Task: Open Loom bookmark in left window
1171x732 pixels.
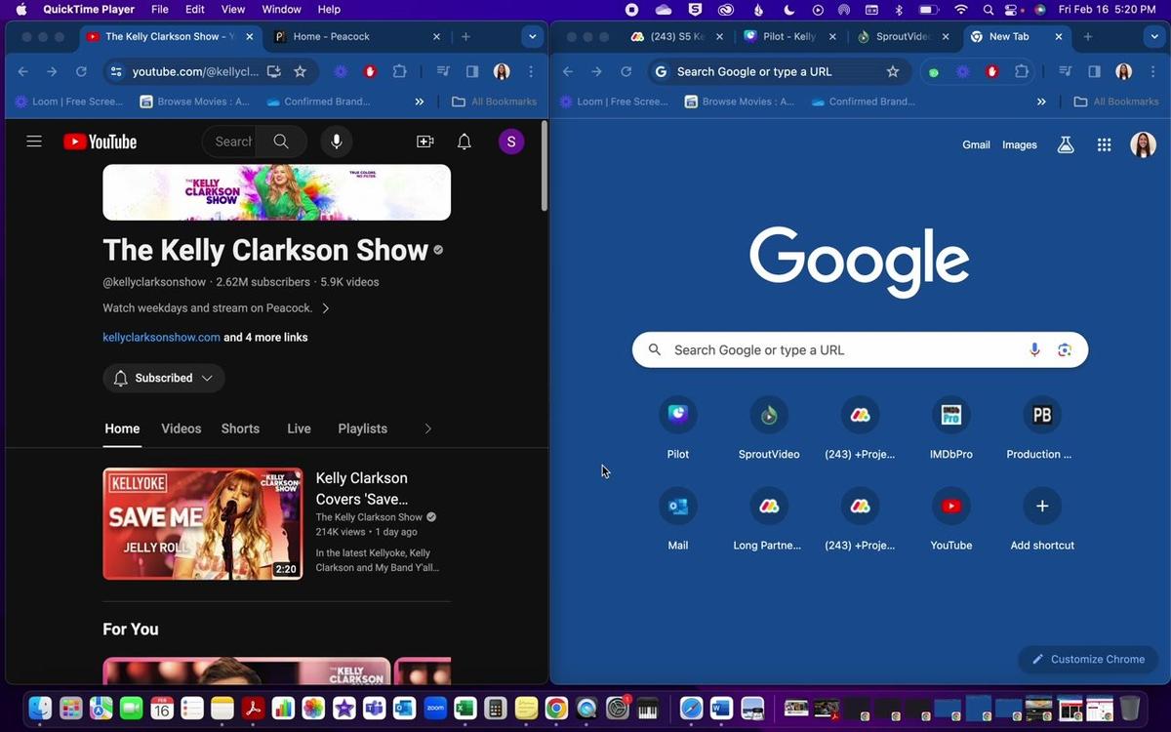Action: coord(70,102)
